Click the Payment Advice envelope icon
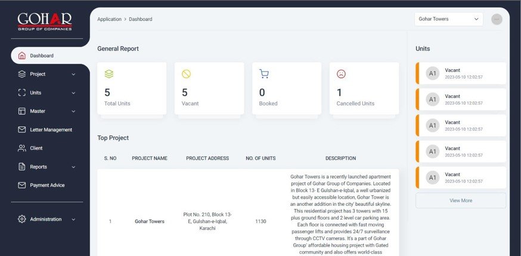This screenshot has width=521, height=256. (22, 185)
